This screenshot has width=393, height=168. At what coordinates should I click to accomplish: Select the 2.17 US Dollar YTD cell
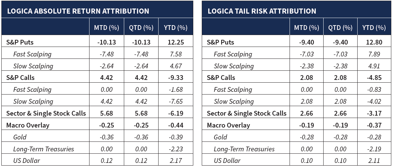[x=176, y=161]
